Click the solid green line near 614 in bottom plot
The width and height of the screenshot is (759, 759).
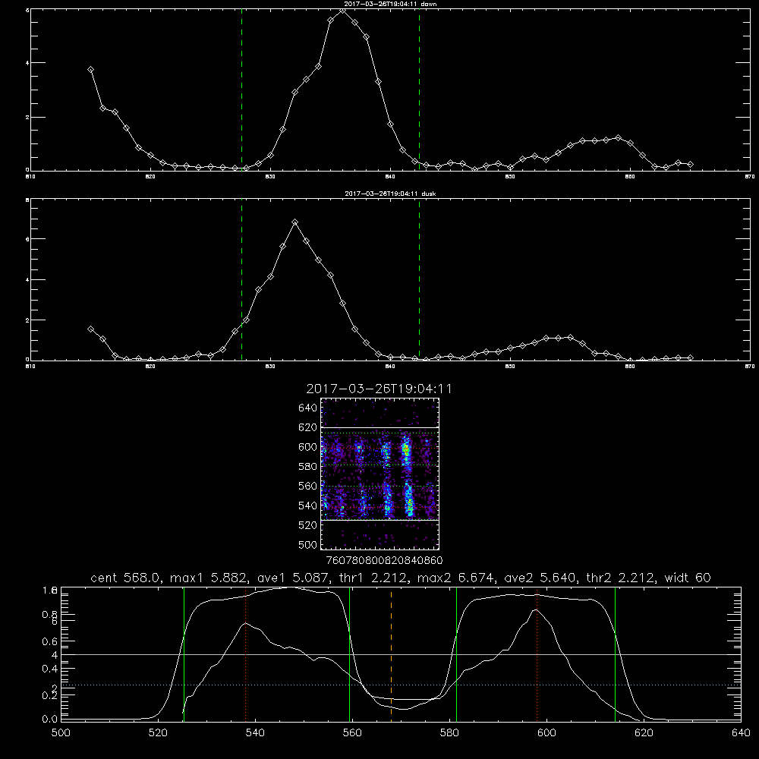[x=616, y=653]
